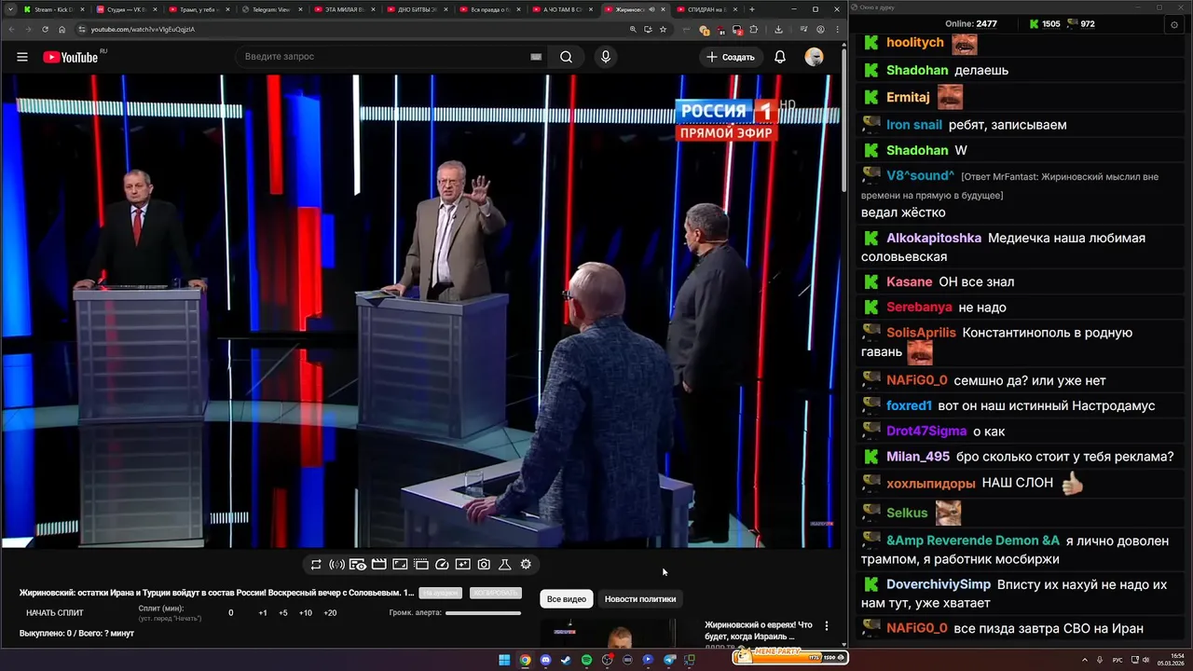Toggle the loop video icon below the player
Viewport: 1193px width, 671px height.
pos(316,564)
